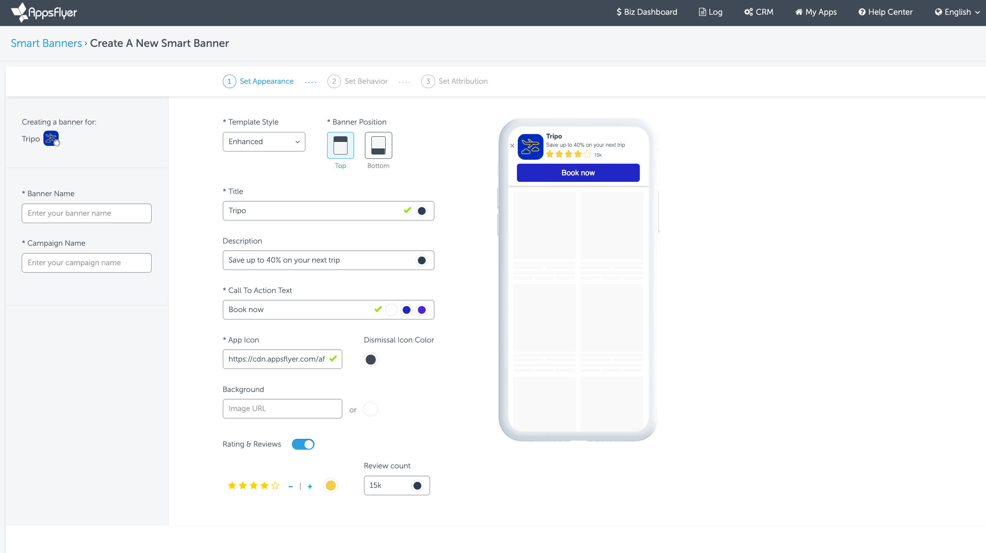Open the Review count text color swatch
986x553 pixels.
(x=417, y=486)
